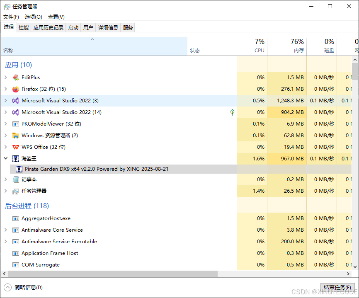359x298 pixels.
Task: Click the Visual Studio 2022 (14) icon
Action: 16,112
